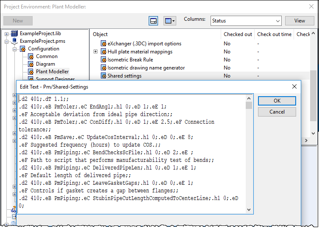319x228 pixels.
Task: Collapse the Configuration tree node
Action: [x=14, y=49]
